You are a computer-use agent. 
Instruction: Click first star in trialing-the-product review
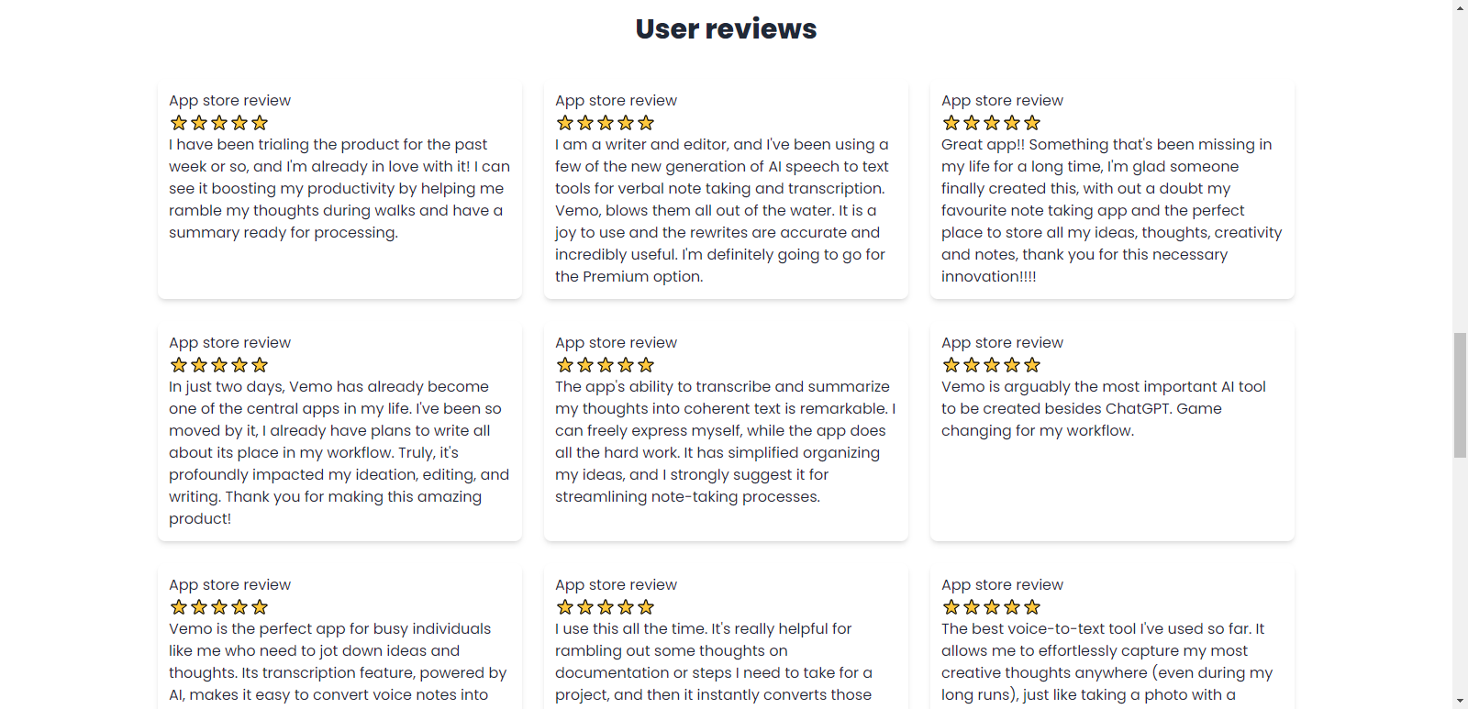(x=179, y=123)
